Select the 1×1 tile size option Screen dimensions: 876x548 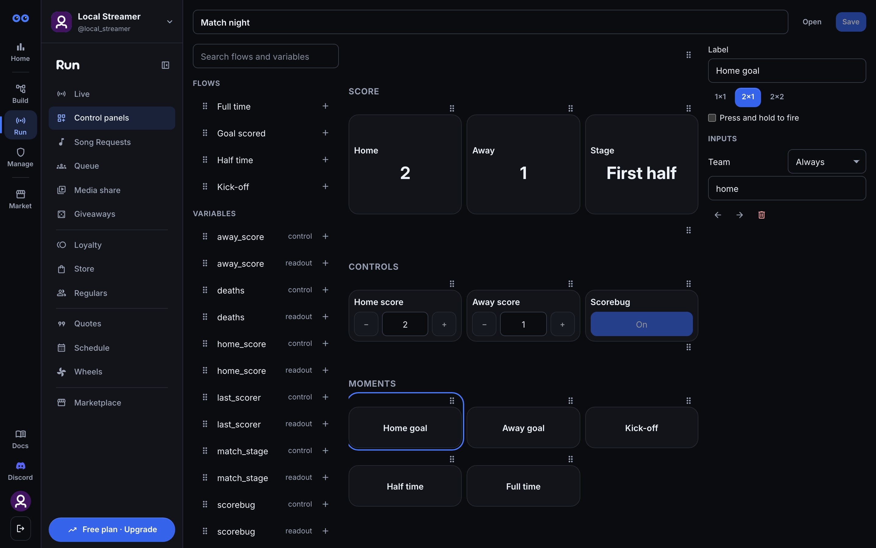click(720, 97)
